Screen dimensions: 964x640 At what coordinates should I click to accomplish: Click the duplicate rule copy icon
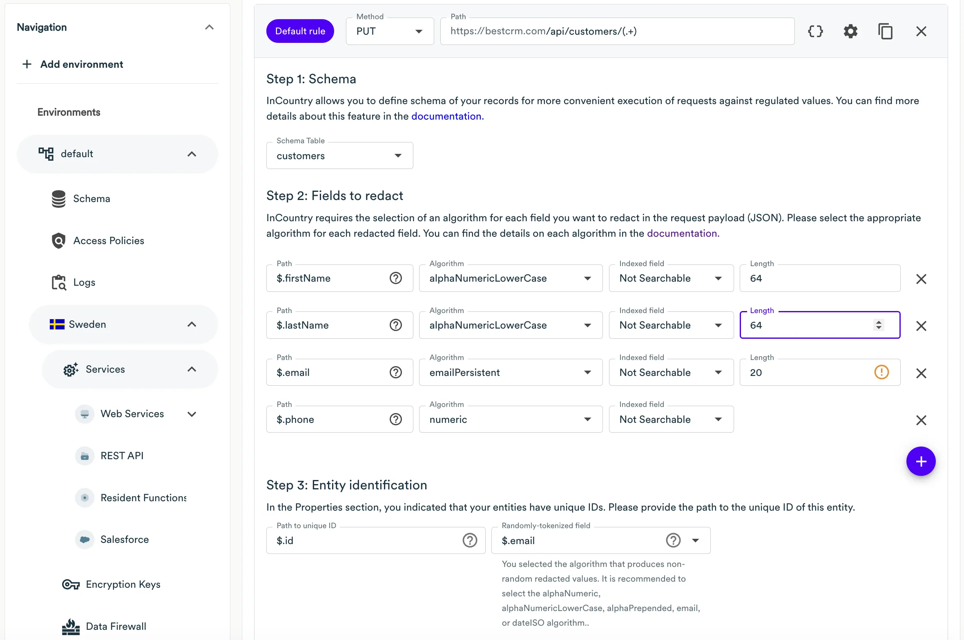pos(885,31)
